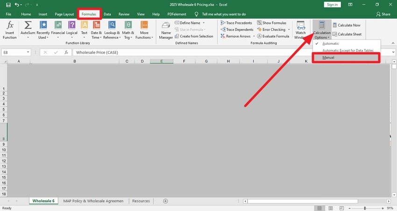
Task: Select column E header
Action: tap(162, 61)
